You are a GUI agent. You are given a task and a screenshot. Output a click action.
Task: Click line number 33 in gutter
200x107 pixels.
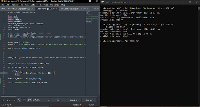click(3, 73)
